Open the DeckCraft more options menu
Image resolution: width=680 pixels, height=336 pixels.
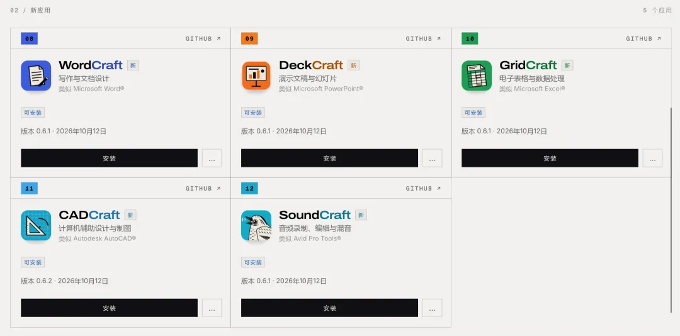pyautogui.click(x=433, y=158)
